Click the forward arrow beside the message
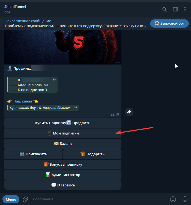 [129, 112]
